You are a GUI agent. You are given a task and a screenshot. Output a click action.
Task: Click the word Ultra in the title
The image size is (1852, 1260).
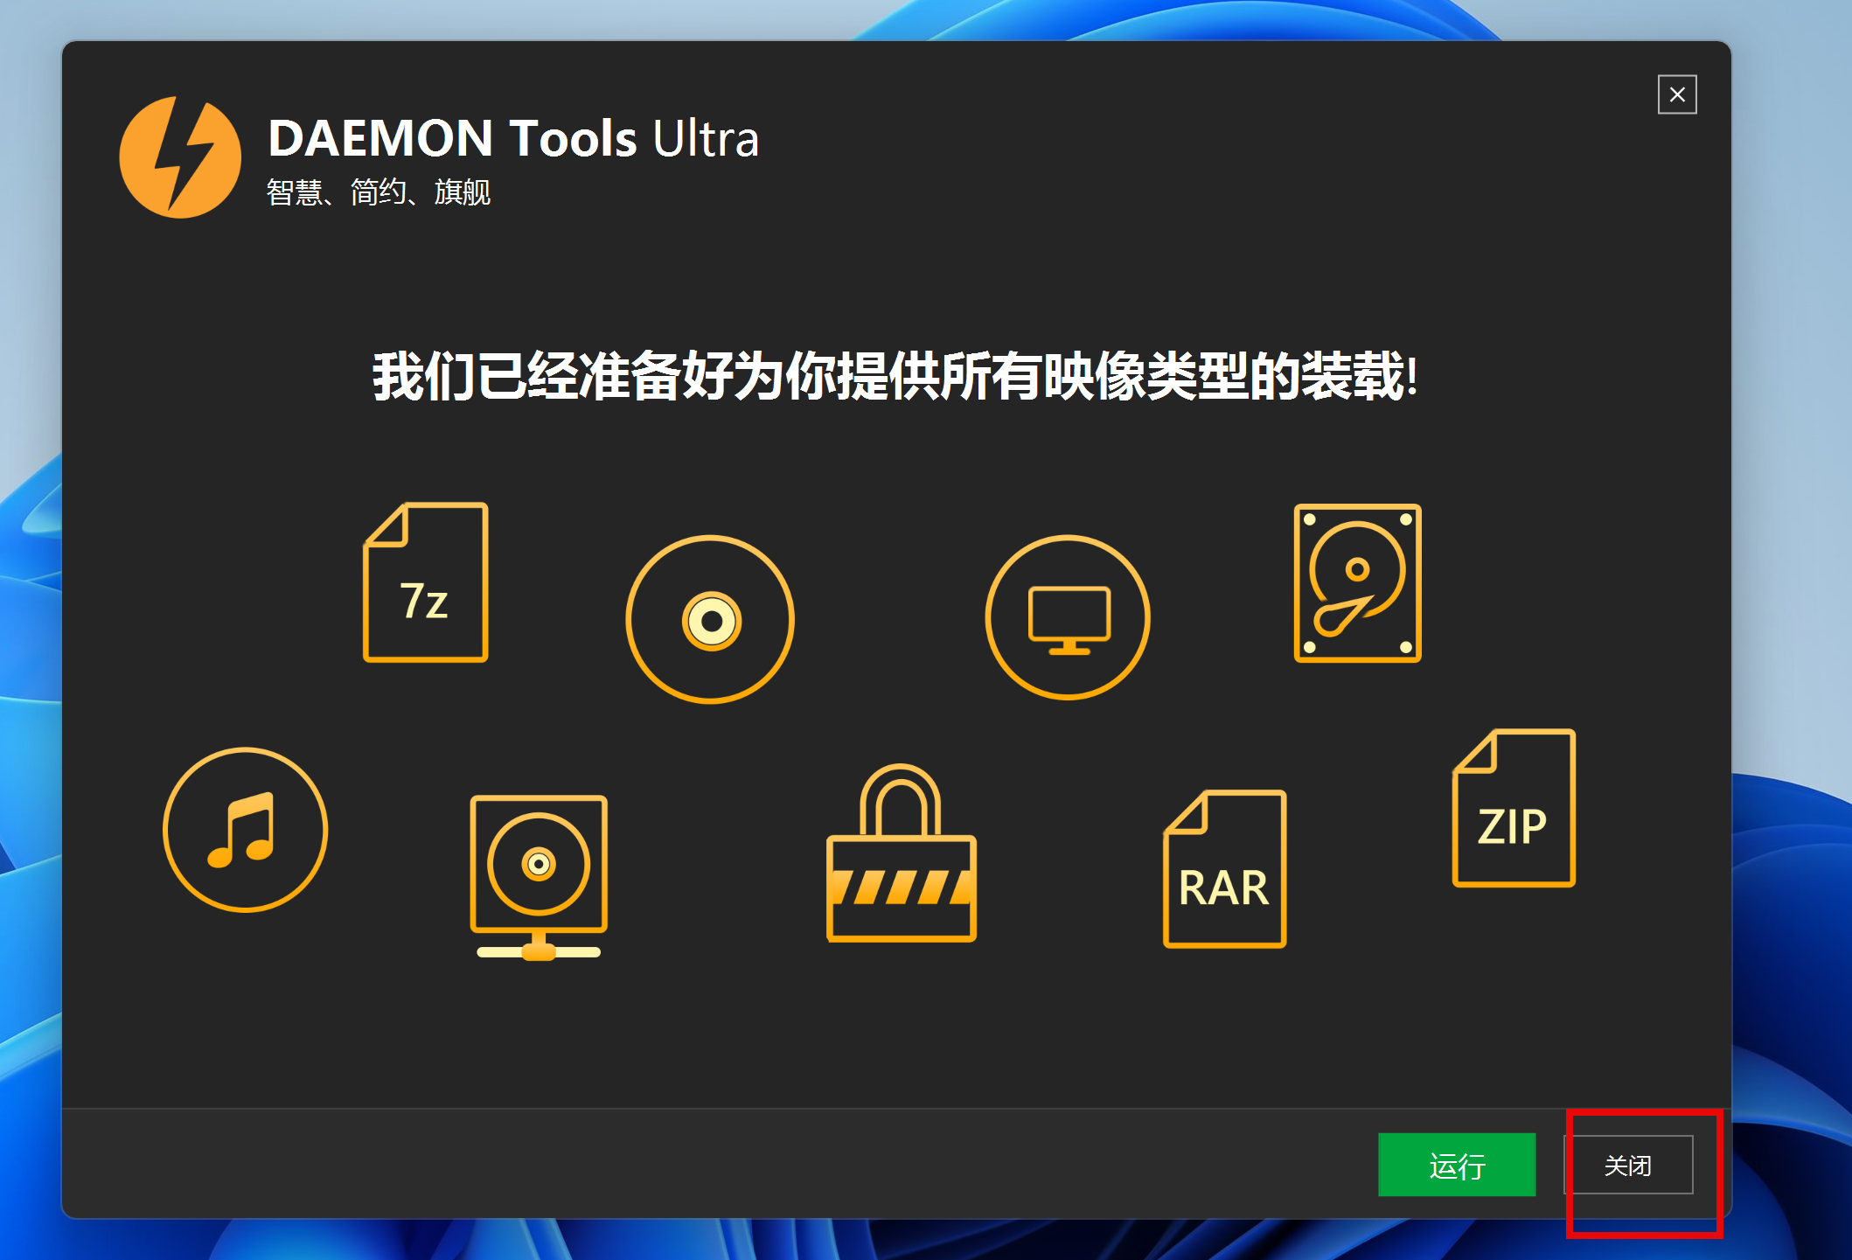(706, 138)
